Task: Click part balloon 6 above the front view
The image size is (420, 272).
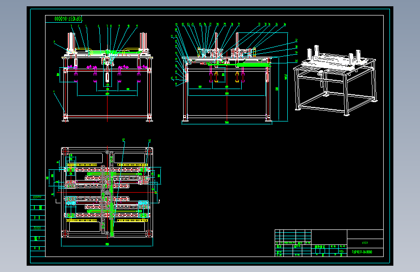Action: tap(98, 26)
